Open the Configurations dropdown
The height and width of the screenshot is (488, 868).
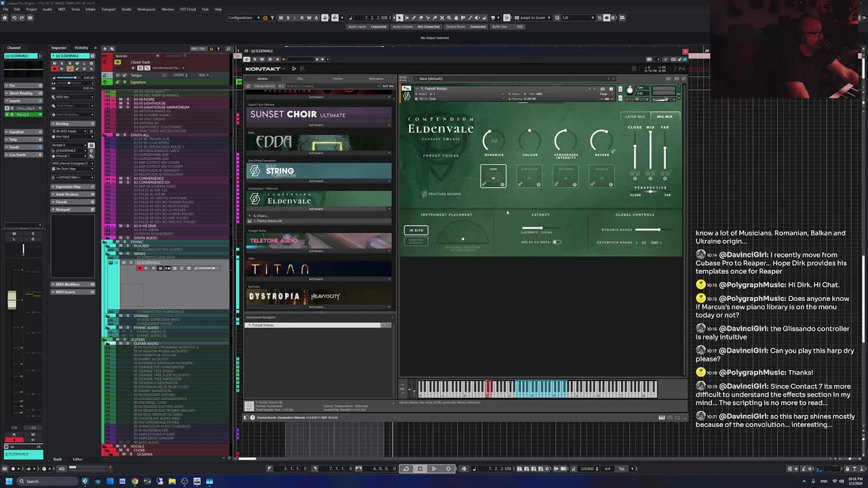(x=243, y=18)
